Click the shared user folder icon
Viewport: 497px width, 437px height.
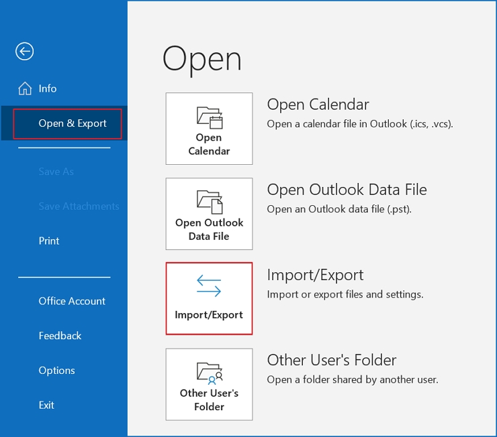point(210,373)
